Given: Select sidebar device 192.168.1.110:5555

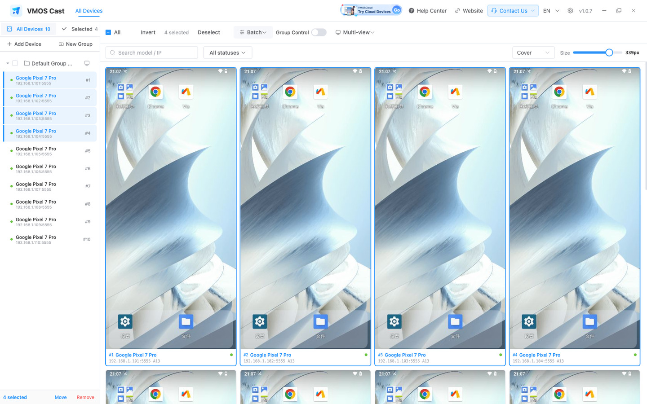Looking at the screenshot, I should pyautogui.click(x=50, y=240).
